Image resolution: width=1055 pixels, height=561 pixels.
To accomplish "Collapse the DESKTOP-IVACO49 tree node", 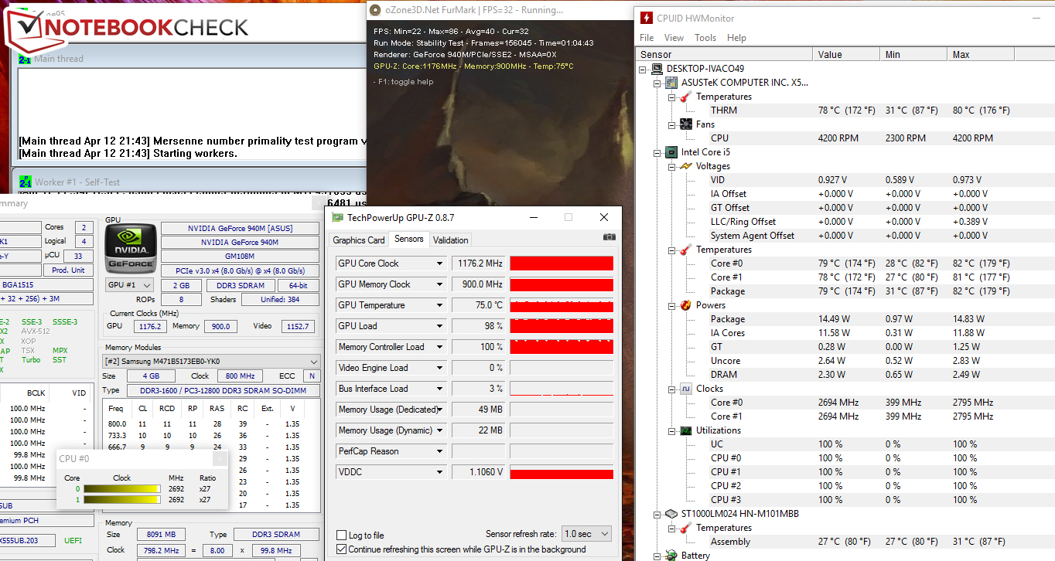I will 644,69.
